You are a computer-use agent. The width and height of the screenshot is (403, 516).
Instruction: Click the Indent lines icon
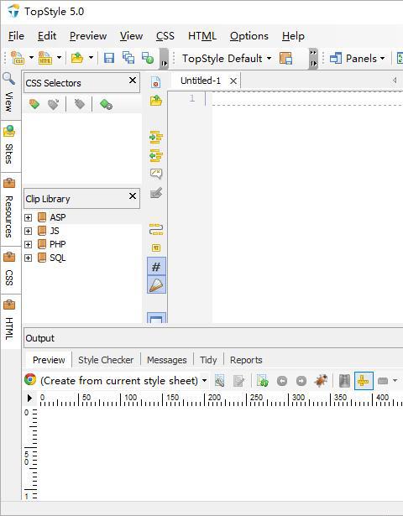point(155,137)
